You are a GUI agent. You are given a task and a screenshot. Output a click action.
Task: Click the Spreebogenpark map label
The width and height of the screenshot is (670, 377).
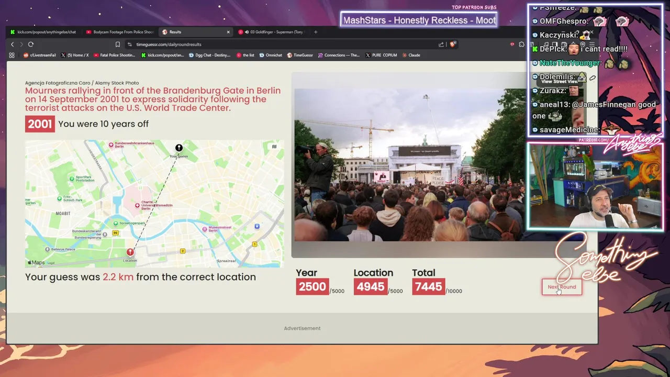(x=129, y=223)
